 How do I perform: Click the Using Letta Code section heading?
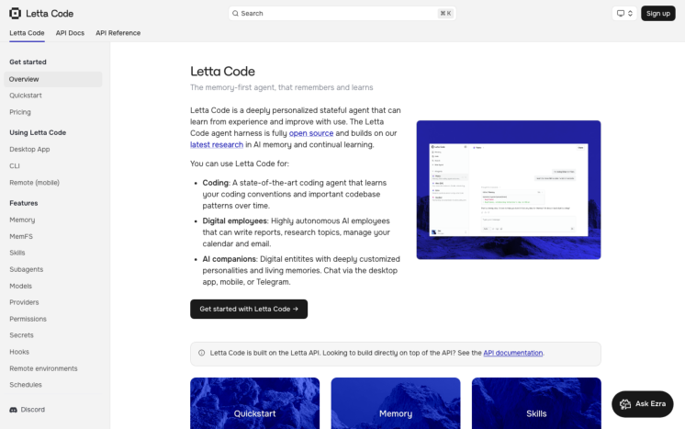pos(38,133)
